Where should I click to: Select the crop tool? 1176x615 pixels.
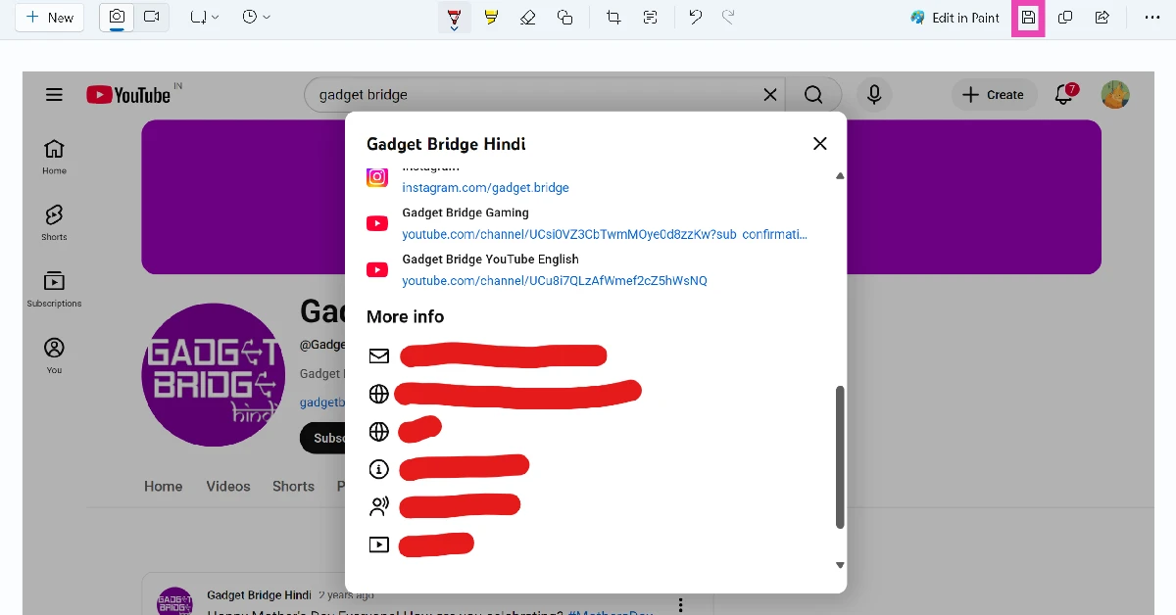pyautogui.click(x=614, y=17)
